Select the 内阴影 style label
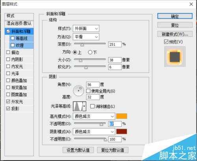197x161 pixels. [17, 60]
